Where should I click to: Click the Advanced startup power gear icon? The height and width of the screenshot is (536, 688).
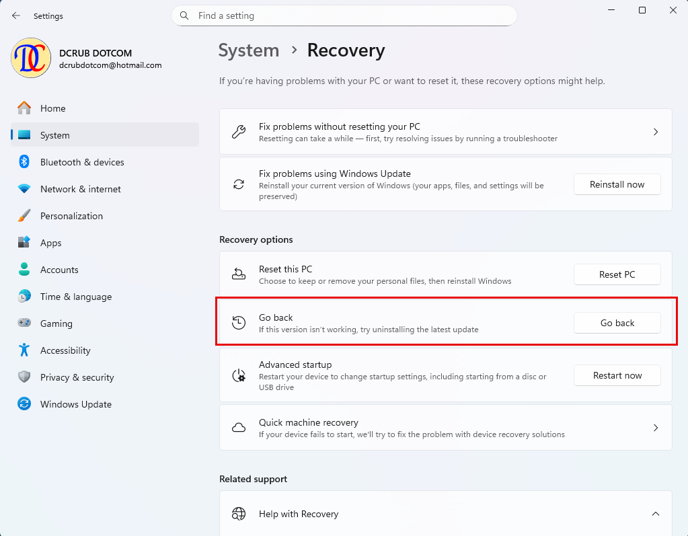(239, 375)
